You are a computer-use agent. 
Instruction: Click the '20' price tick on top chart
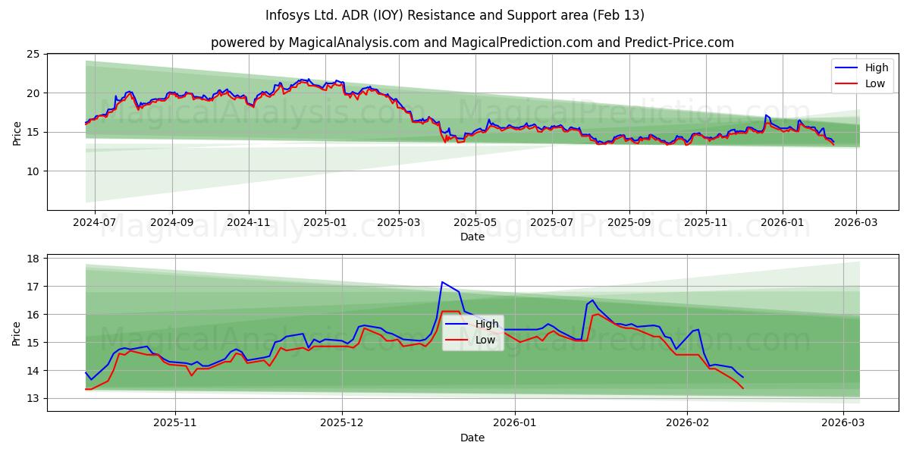point(33,93)
